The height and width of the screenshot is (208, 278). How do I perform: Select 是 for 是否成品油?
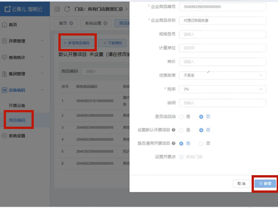click(182, 116)
